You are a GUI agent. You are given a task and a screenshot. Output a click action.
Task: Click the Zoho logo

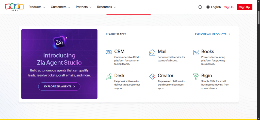pyautogui.click(x=14, y=7)
